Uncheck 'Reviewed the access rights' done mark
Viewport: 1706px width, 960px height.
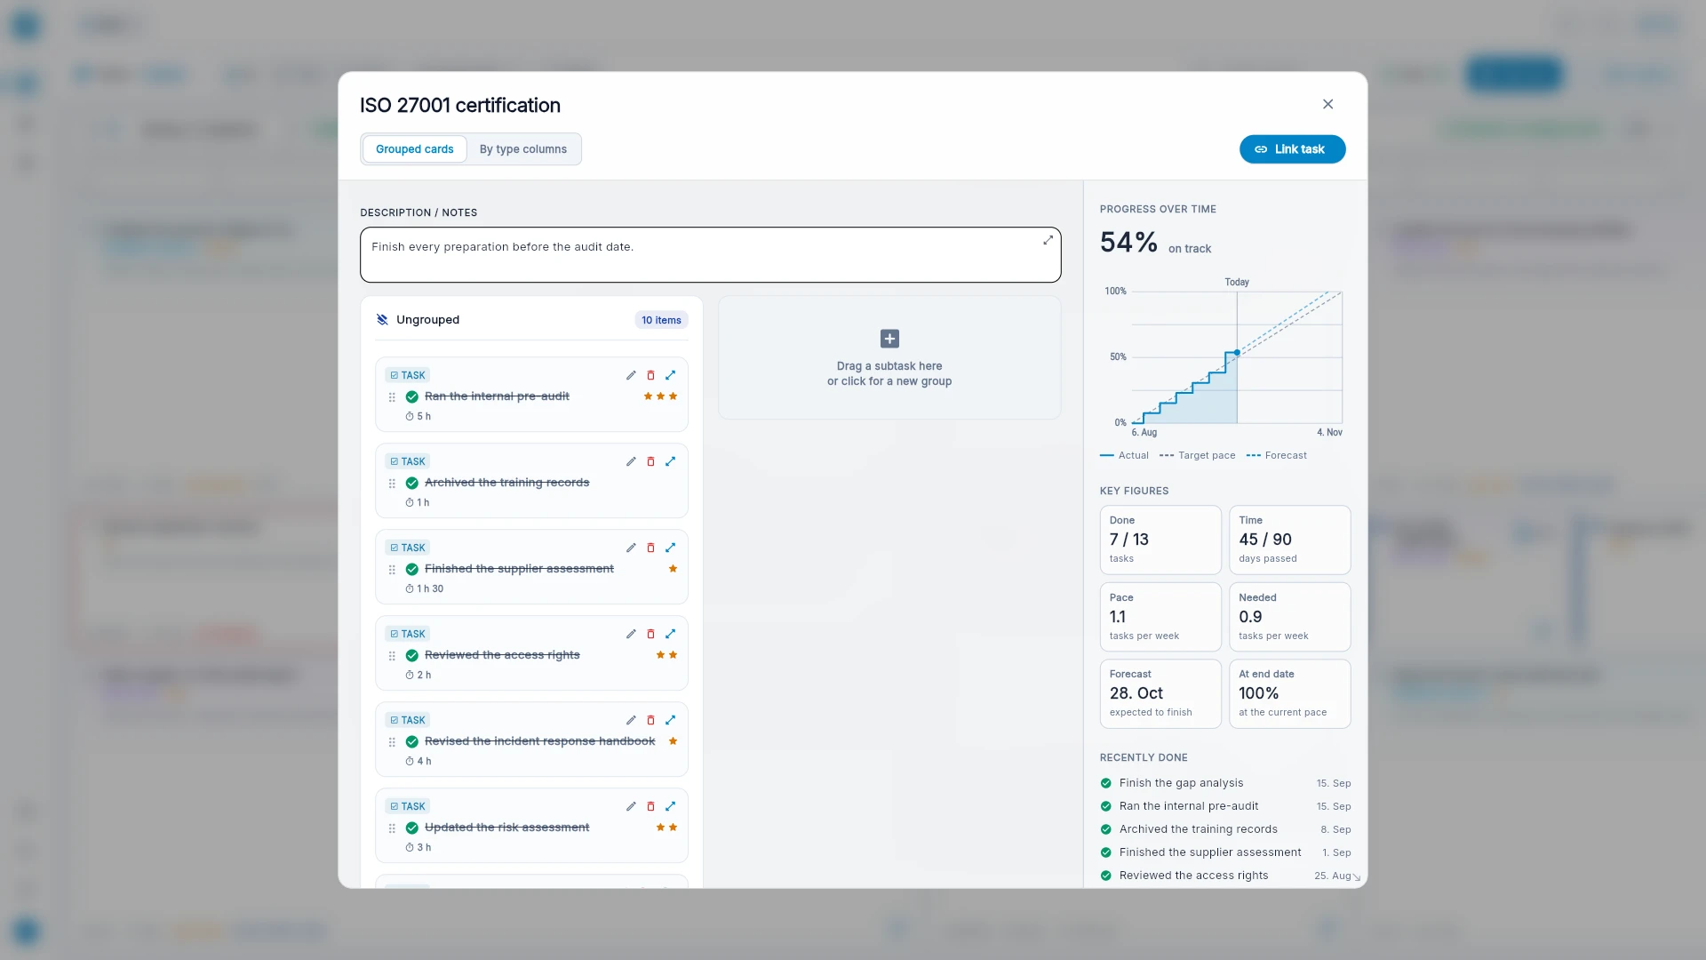[x=412, y=655]
